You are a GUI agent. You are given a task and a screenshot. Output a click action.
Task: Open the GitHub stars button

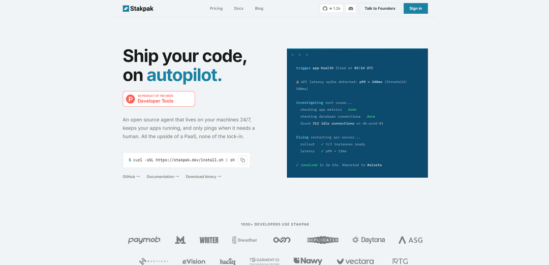[331, 8]
